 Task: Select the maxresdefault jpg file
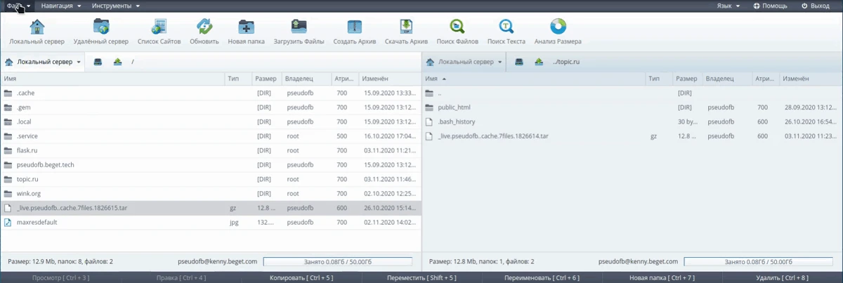click(37, 223)
